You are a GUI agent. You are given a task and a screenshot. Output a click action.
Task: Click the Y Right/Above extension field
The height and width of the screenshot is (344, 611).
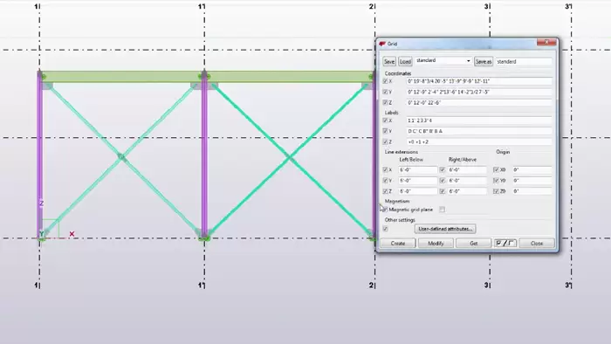tap(467, 181)
